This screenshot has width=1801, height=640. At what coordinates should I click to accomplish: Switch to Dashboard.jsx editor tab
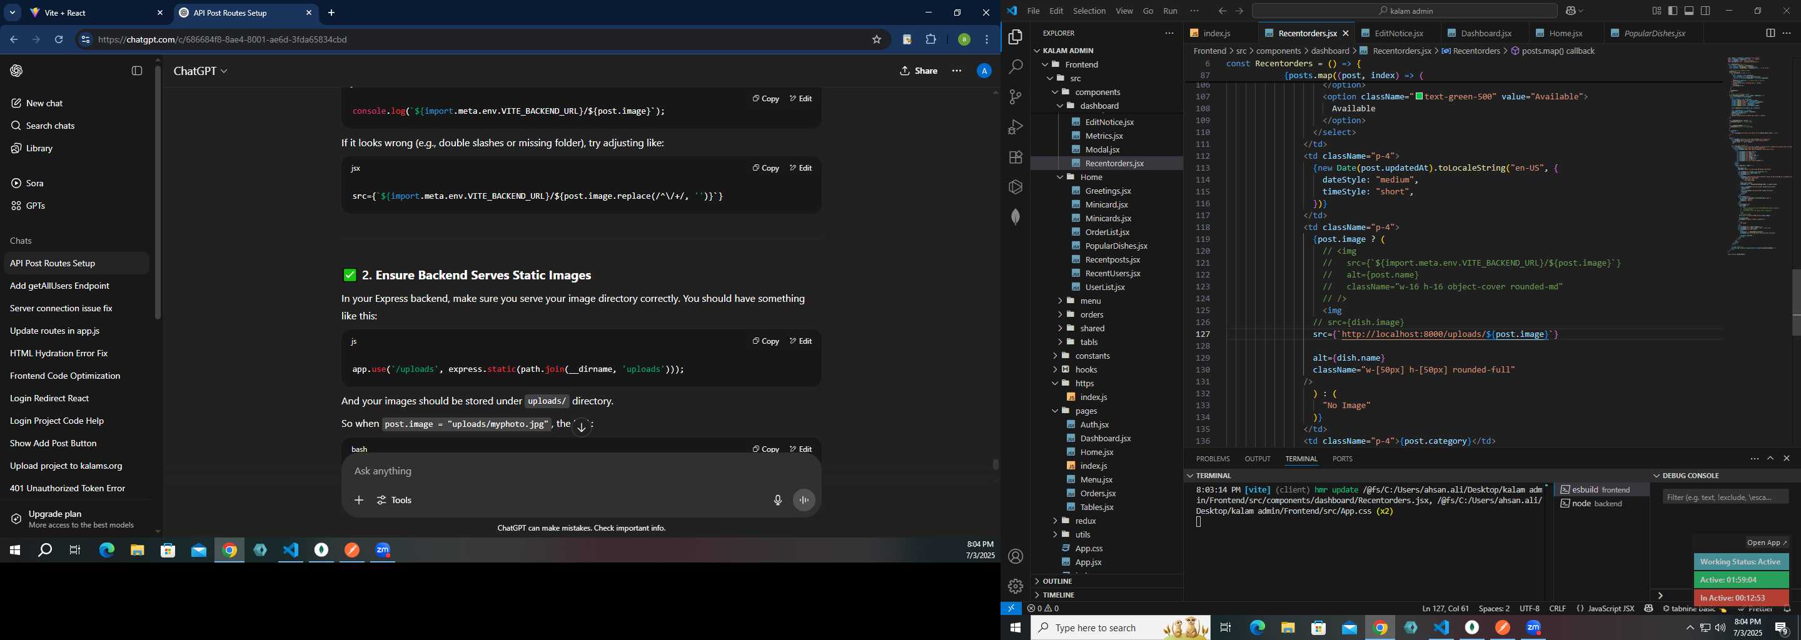point(1486,33)
